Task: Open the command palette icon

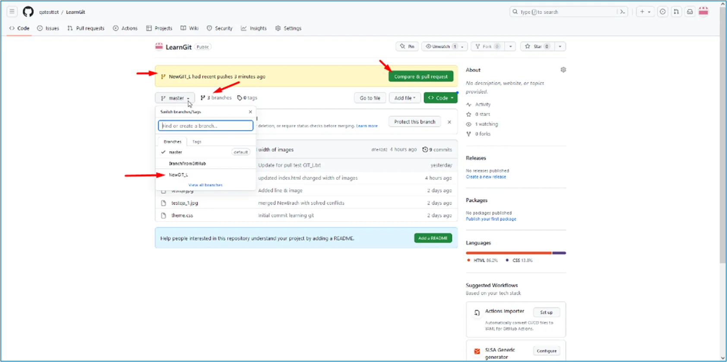Action: pyautogui.click(x=622, y=12)
